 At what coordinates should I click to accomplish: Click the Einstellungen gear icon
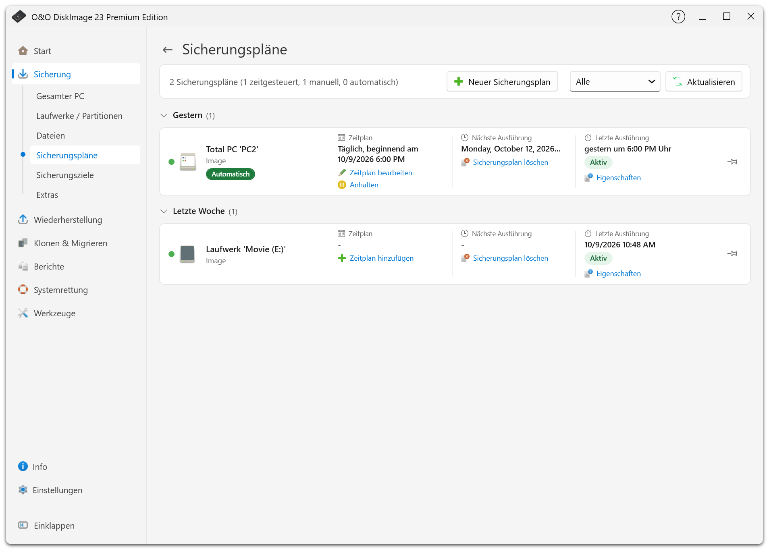23,490
